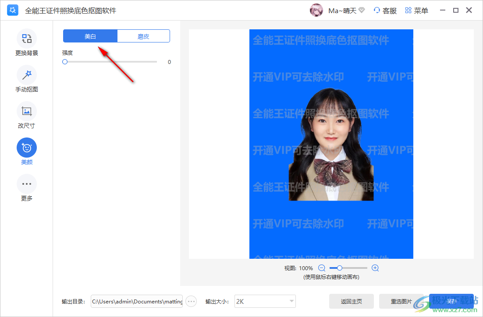The width and height of the screenshot is (483, 317).
Task: Open 客服 customer service
Action: point(385,11)
